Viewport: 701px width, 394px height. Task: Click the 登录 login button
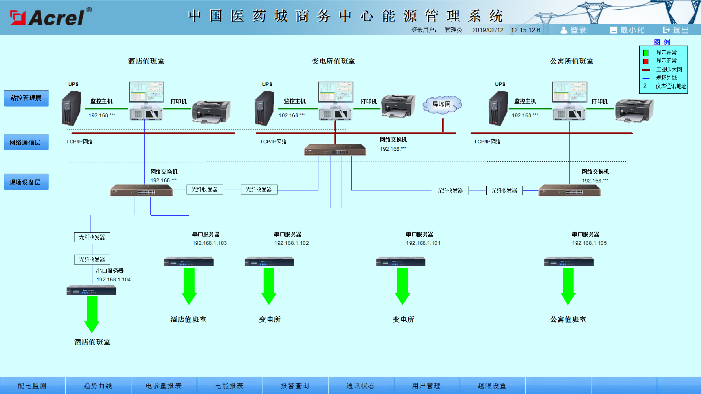coord(574,30)
